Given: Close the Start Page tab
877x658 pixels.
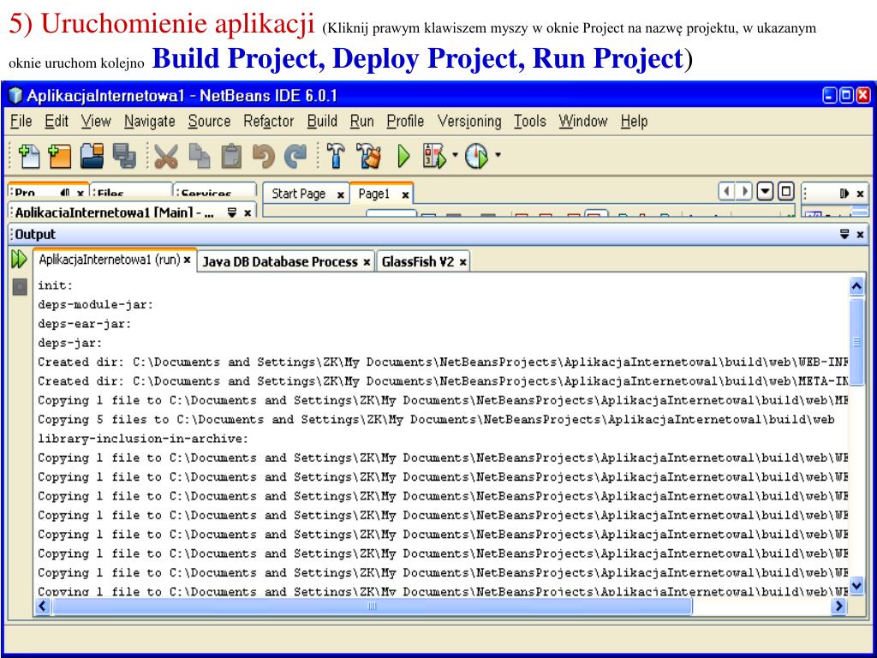Looking at the screenshot, I should pyautogui.click(x=340, y=194).
